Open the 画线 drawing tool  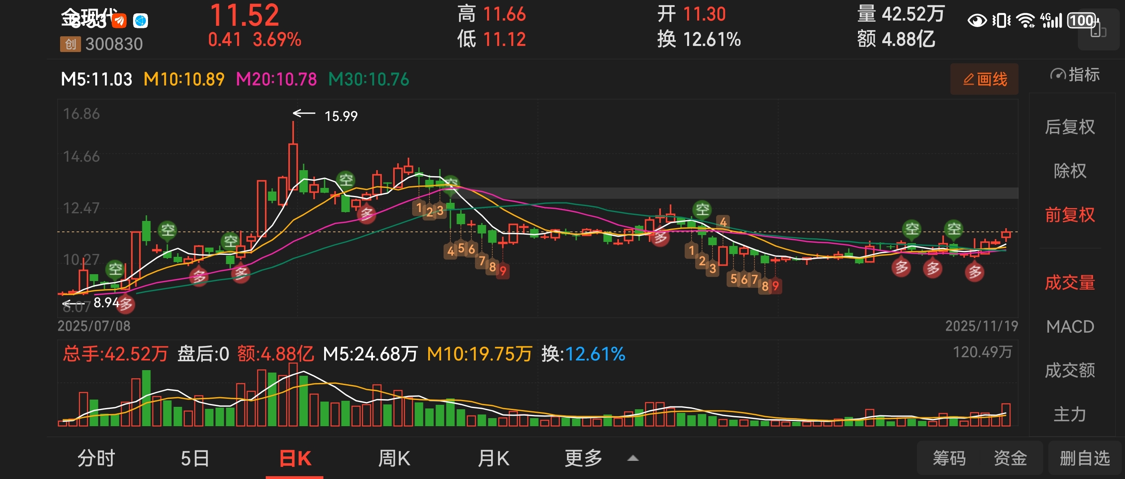[984, 79]
